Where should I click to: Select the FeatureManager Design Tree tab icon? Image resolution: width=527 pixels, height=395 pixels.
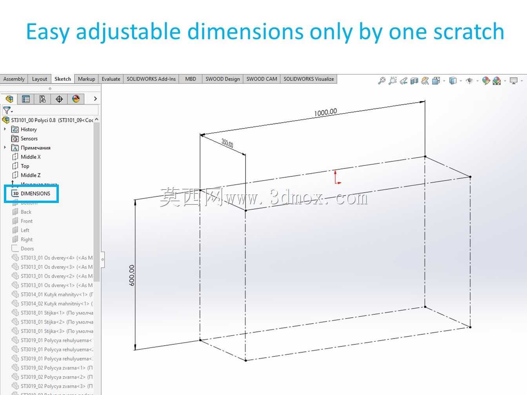click(9, 99)
